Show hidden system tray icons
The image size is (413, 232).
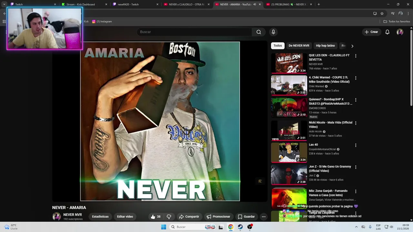[356, 227]
